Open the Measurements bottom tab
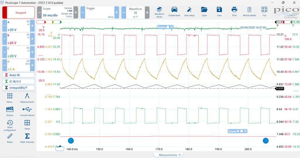Screen dimensions: 300x158 point(168,155)
